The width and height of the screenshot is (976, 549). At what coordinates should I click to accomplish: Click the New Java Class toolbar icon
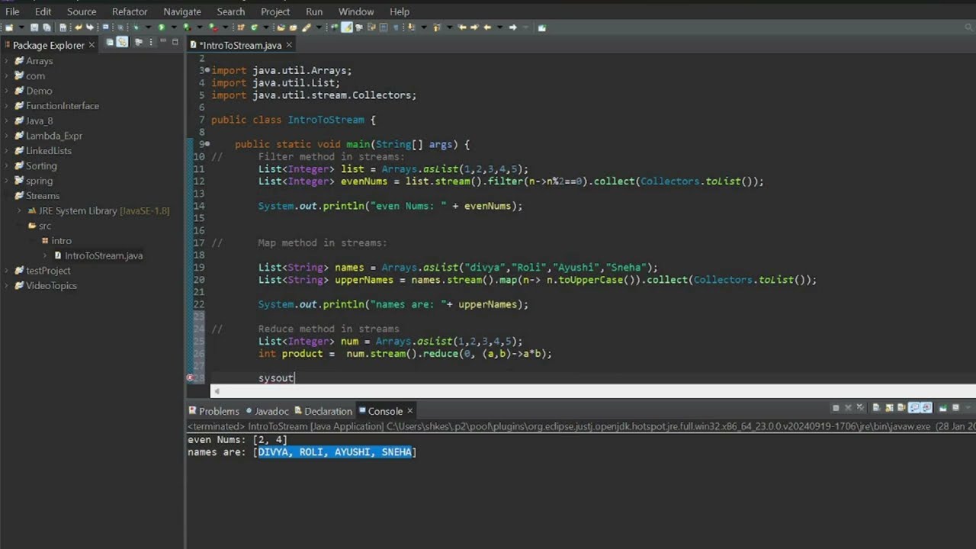tap(254, 27)
